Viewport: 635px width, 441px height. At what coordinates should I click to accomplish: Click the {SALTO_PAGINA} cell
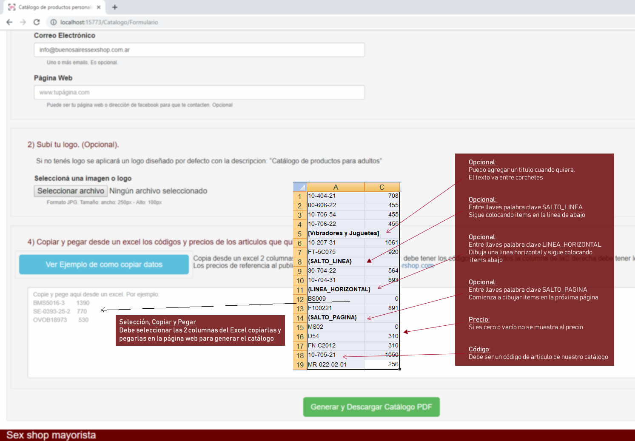pos(336,317)
